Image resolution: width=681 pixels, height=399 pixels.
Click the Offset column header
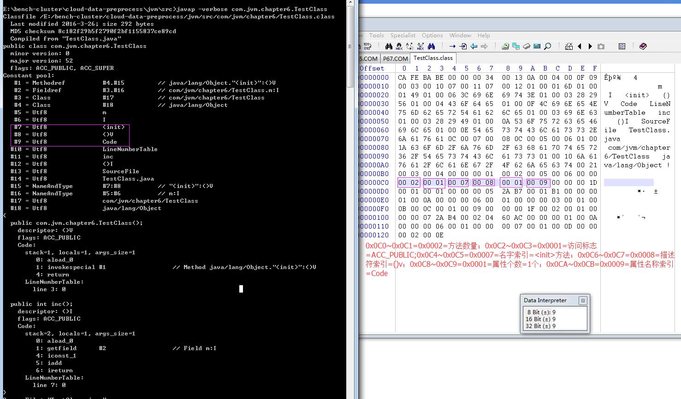(372, 68)
